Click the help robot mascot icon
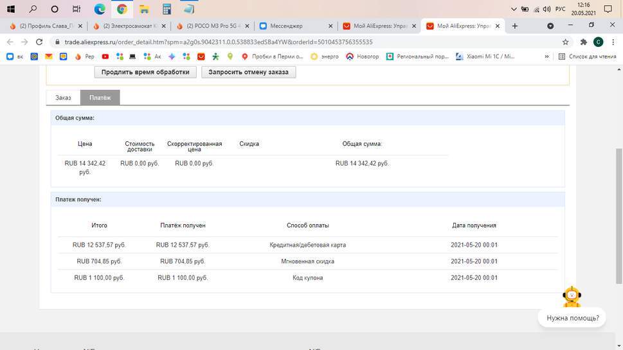 (571, 297)
